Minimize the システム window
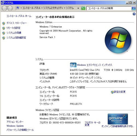Viewport: 137px width, 136px height. [127, 2]
